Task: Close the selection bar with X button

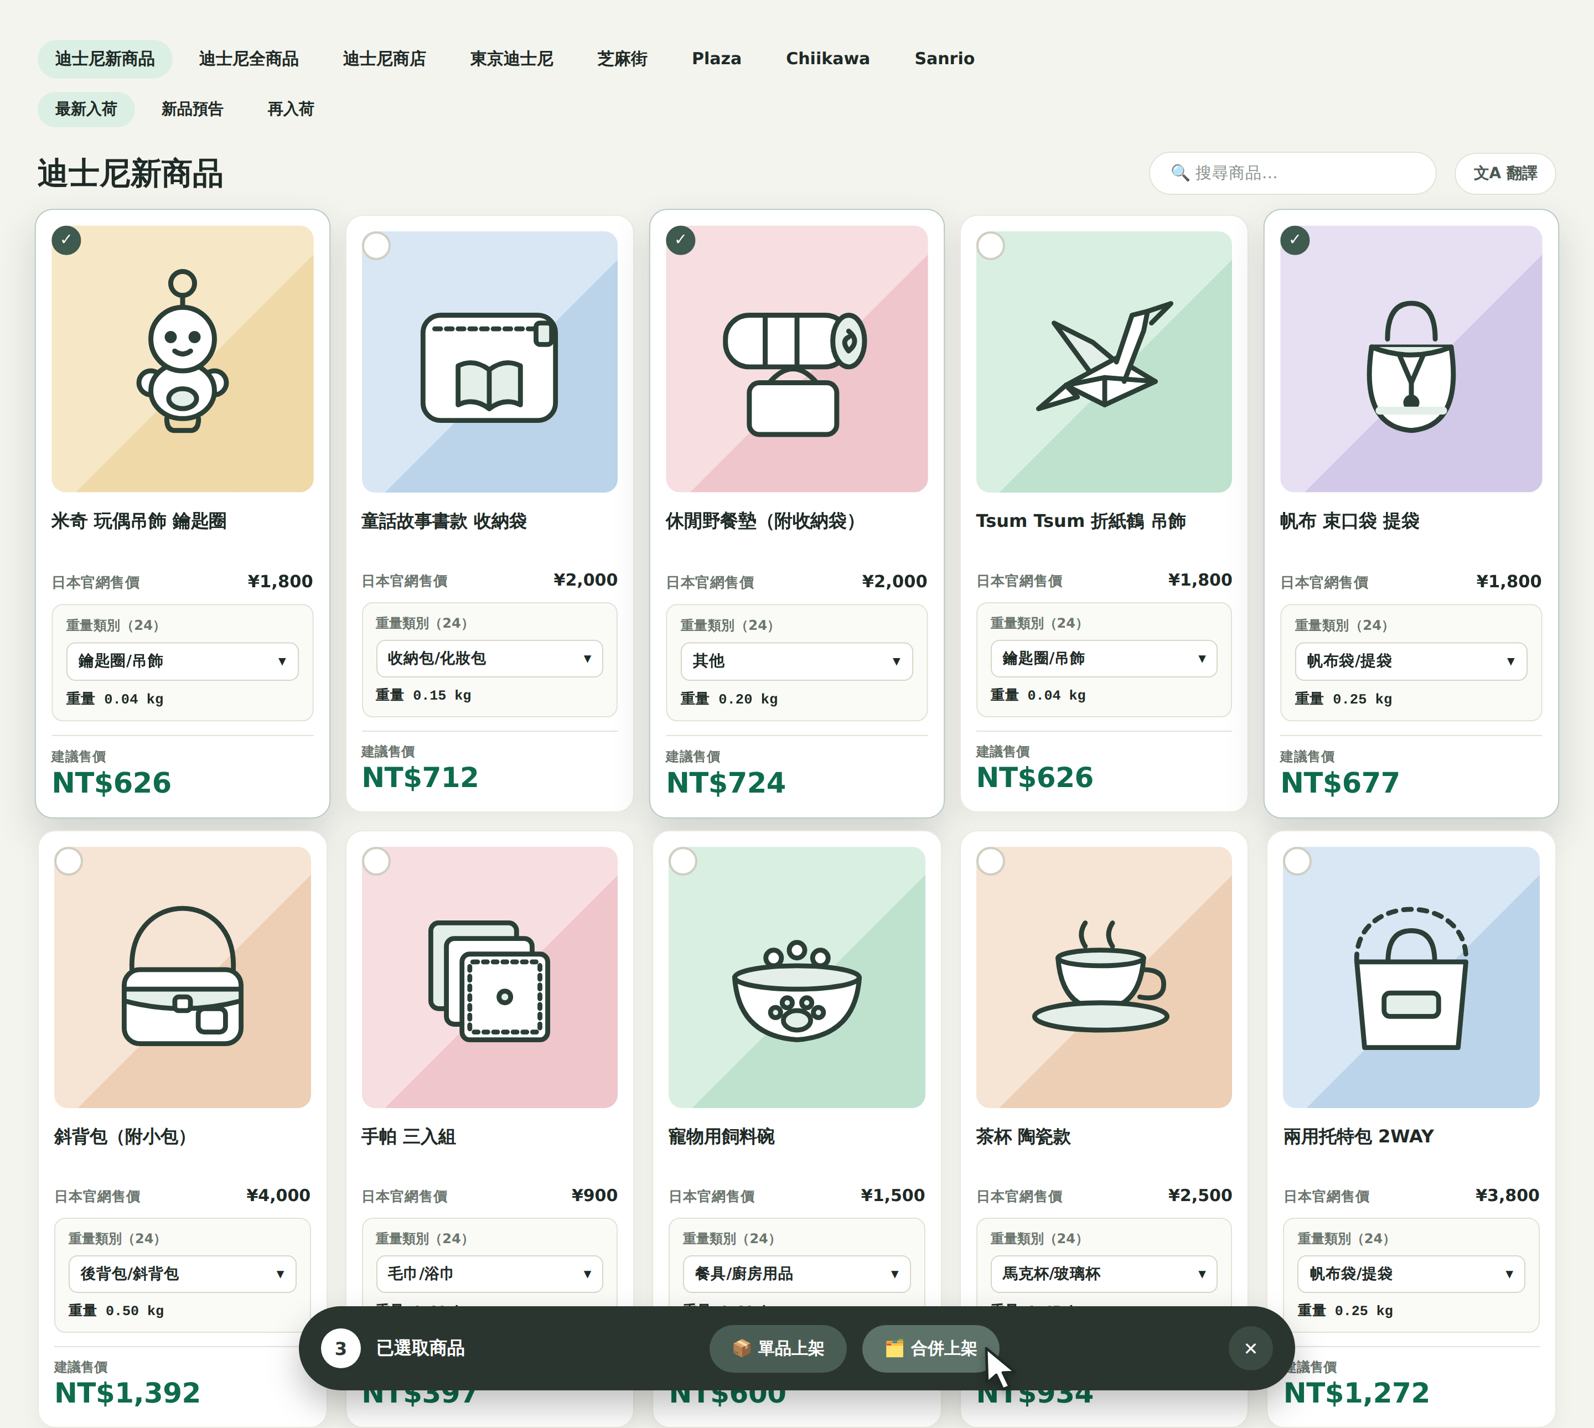Action: click(x=1250, y=1348)
